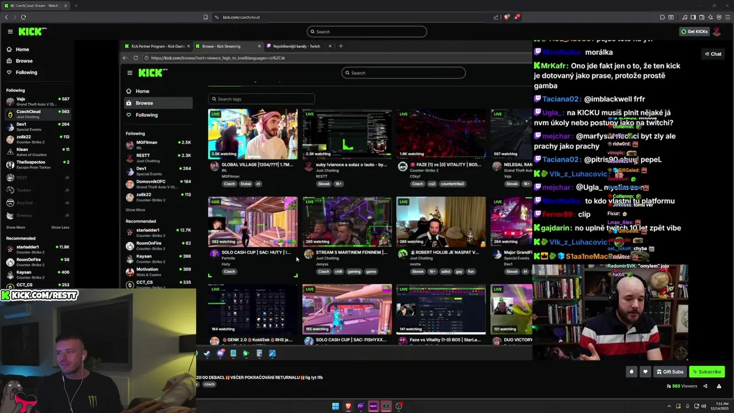The width and height of the screenshot is (734, 413).
Task: Click the counterstrike2 tag under FAZE stream
Action: coord(452,184)
